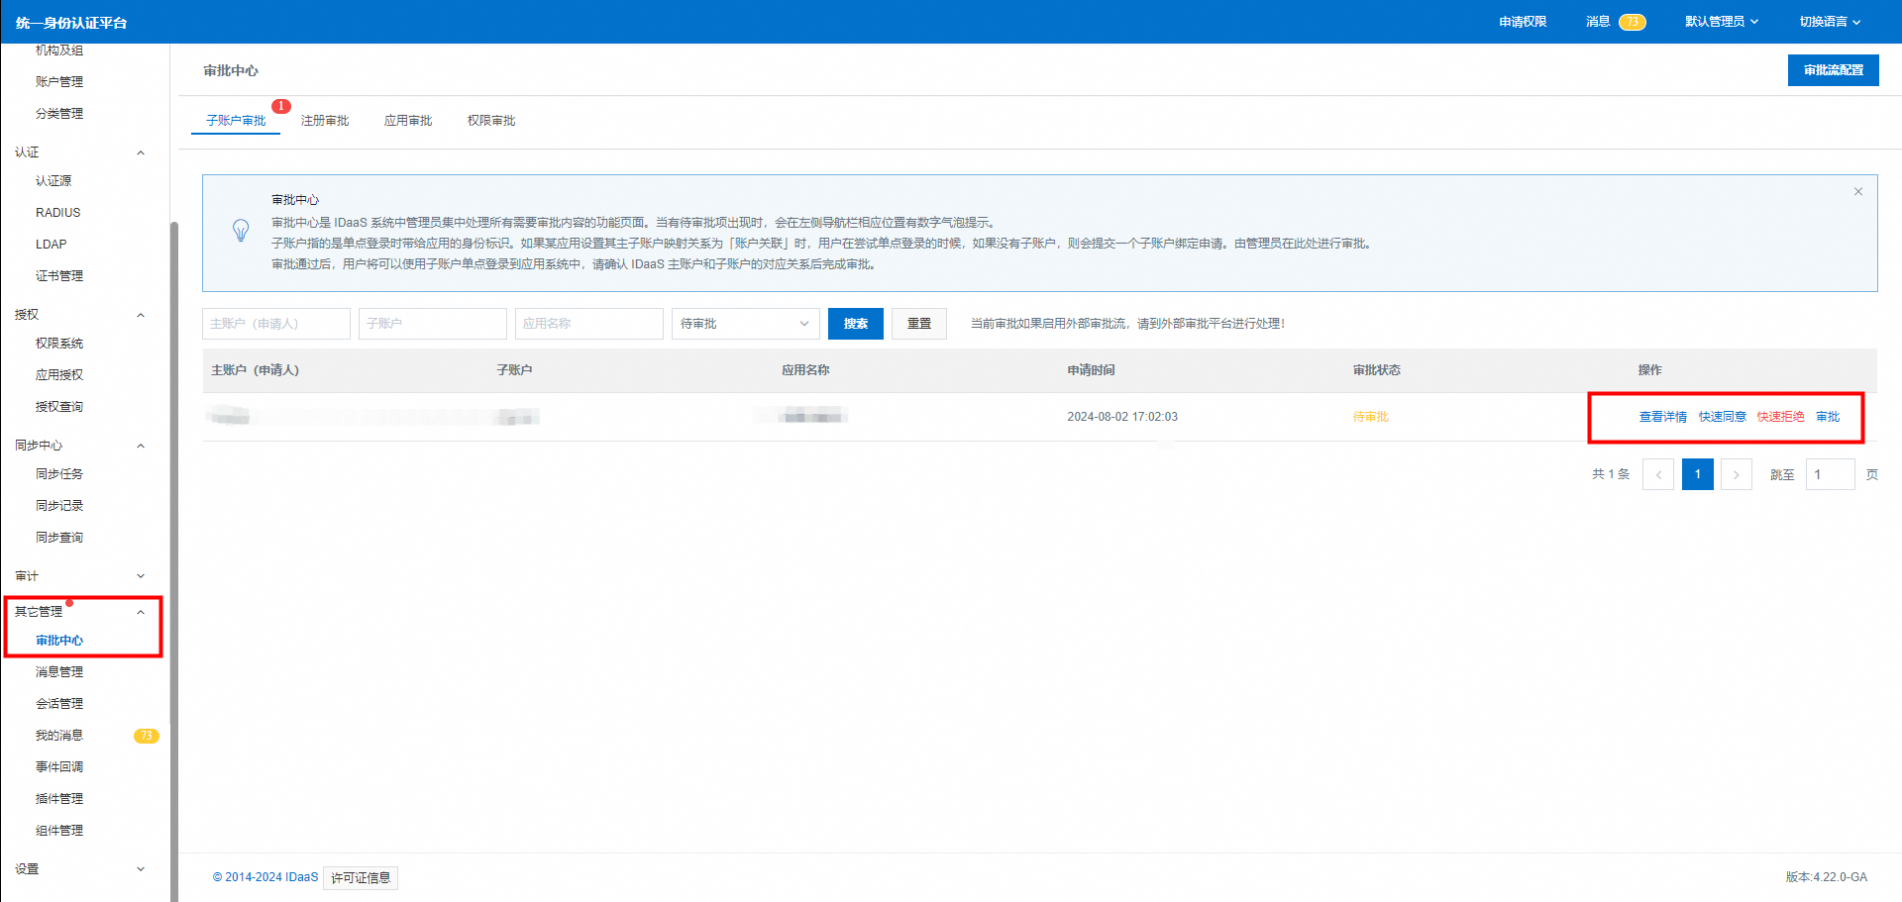Switch to the 权限审批 tab

[491, 121]
